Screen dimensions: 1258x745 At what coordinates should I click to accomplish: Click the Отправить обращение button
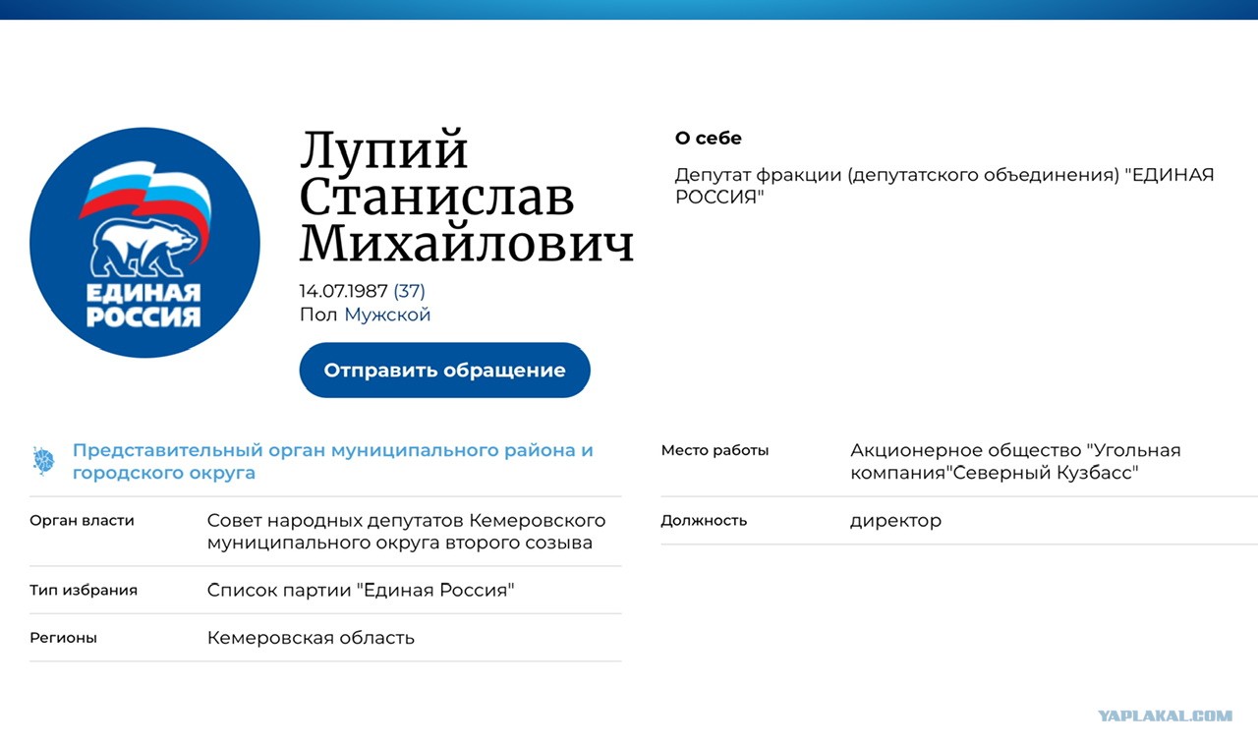point(445,371)
